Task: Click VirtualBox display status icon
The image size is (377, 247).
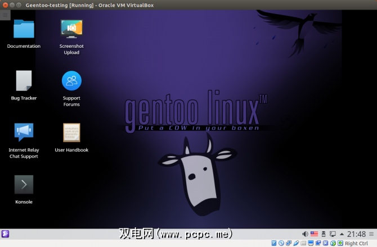Action: click(x=311, y=243)
